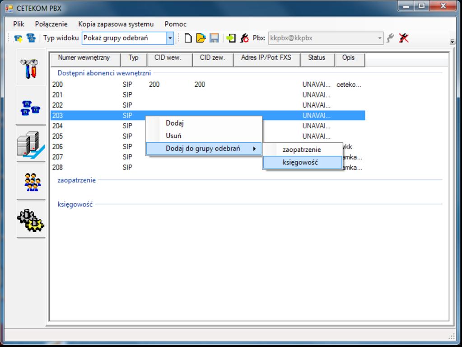This screenshot has width=462, height=347.
Task: Expand the Pbx kkpbx@kkpbx dropdown
Action: coord(379,38)
